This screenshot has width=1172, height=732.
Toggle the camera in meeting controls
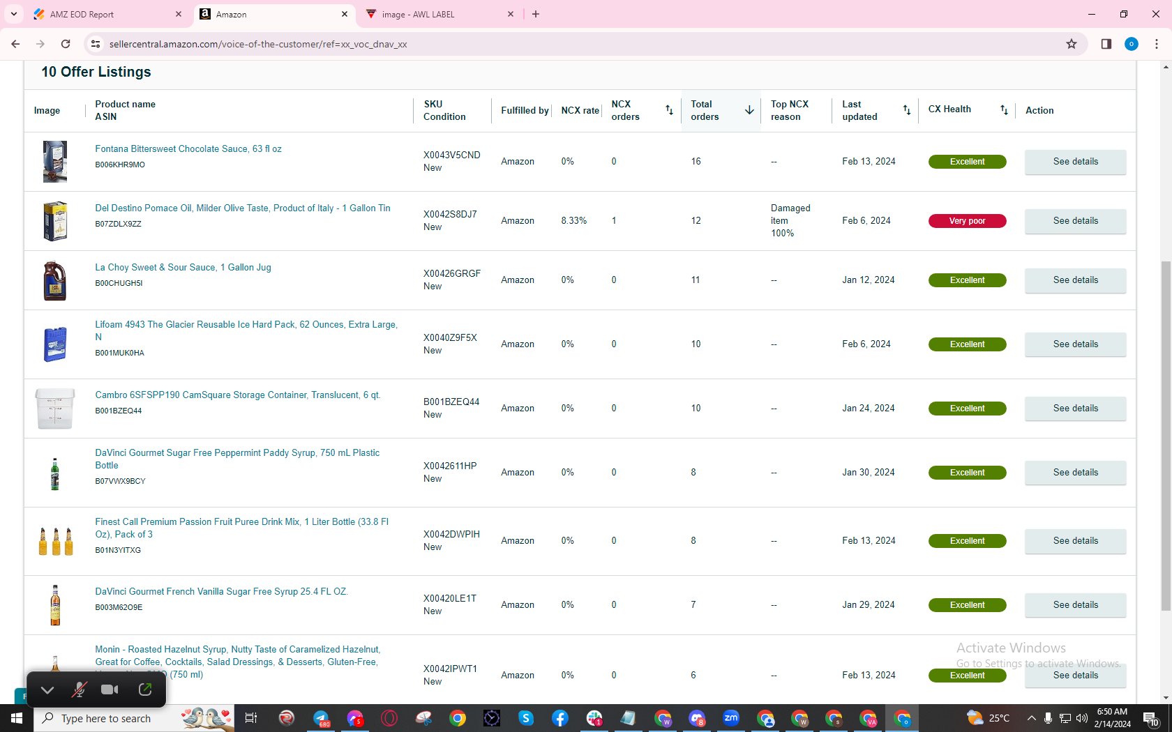(110, 690)
